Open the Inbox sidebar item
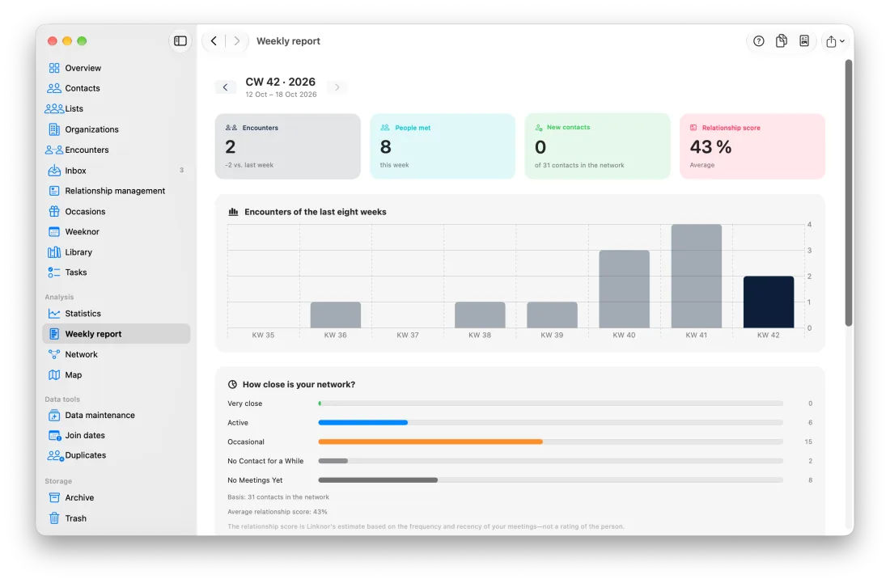Viewport: 890px width, 583px height. tap(117, 171)
